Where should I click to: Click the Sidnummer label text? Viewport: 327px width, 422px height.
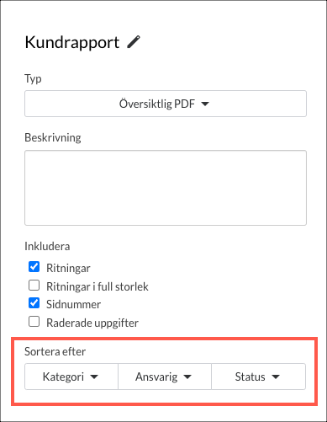[73, 304]
